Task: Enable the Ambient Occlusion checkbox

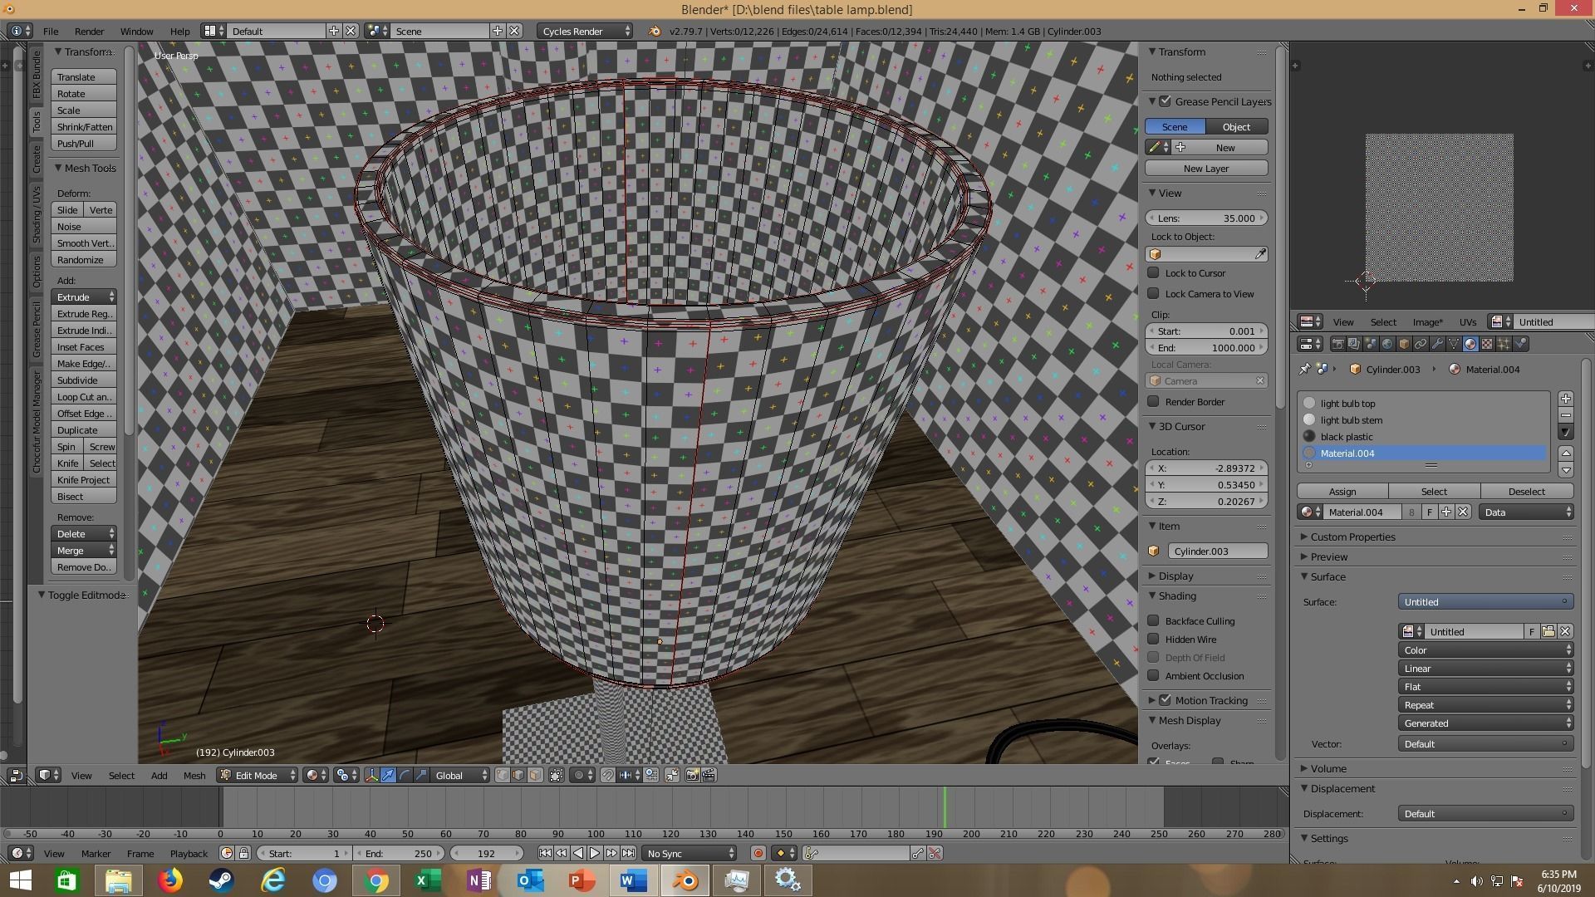Action: [x=1153, y=675]
